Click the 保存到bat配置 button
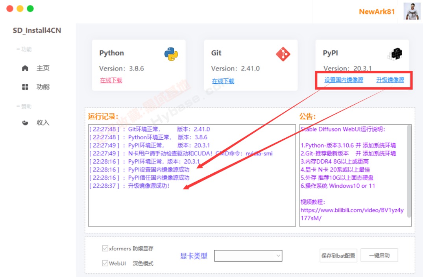This screenshot has height=277, width=423. 338,256
